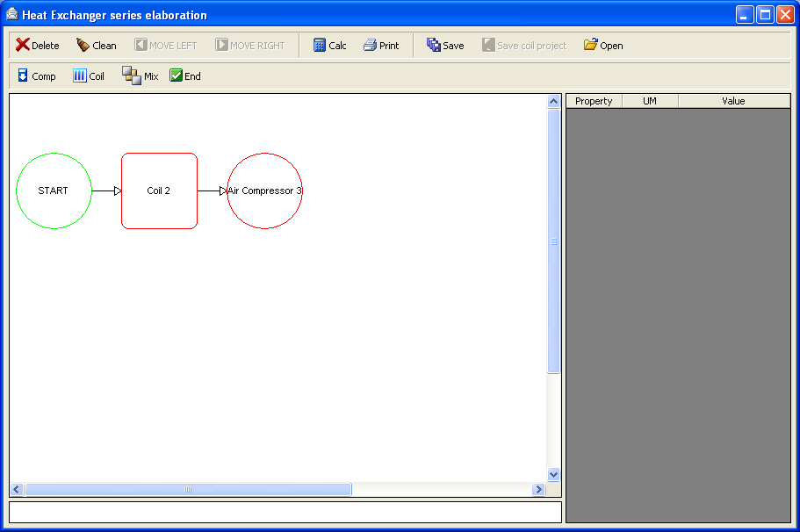Screen dimensions: 800x532
Task: Print the exchanger series
Action: (381, 46)
